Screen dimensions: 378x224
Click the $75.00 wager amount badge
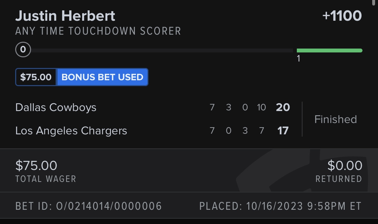[36, 77]
